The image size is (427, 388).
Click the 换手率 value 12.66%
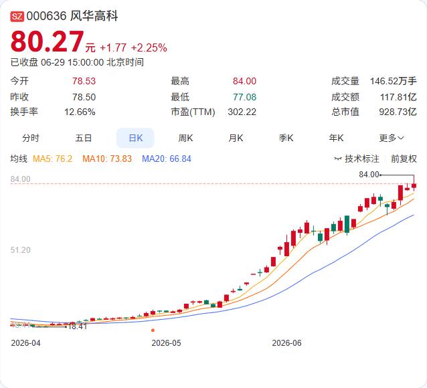(80, 112)
